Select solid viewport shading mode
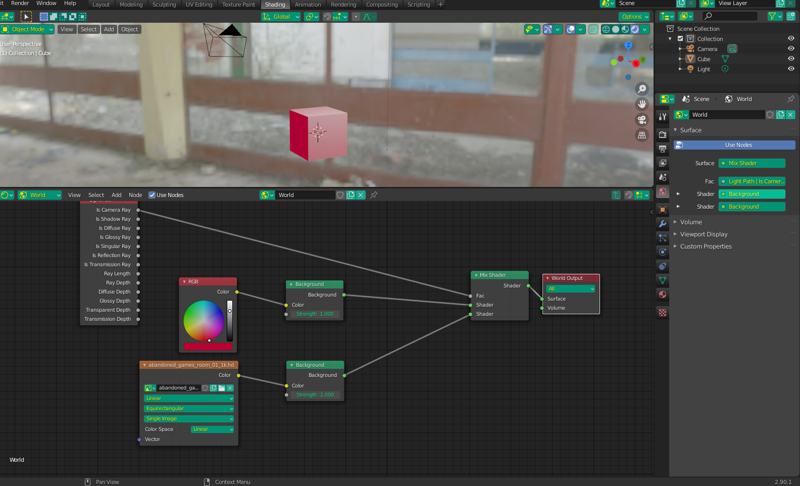Image resolution: width=800 pixels, height=486 pixels. pos(616,29)
